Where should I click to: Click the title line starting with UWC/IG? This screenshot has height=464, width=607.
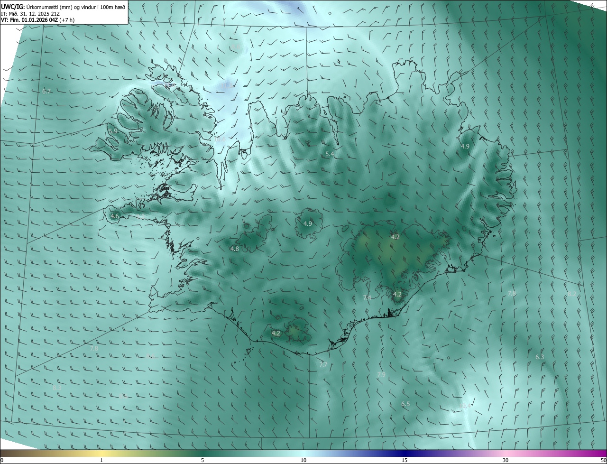tap(63, 7)
